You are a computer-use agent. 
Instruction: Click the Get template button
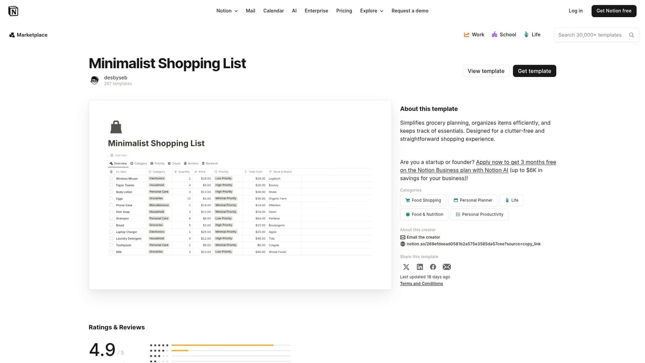(x=534, y=70)
